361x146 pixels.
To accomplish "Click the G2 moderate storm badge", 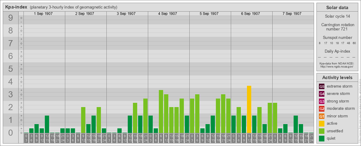I will pyautogui.click(x=322, y=109).
